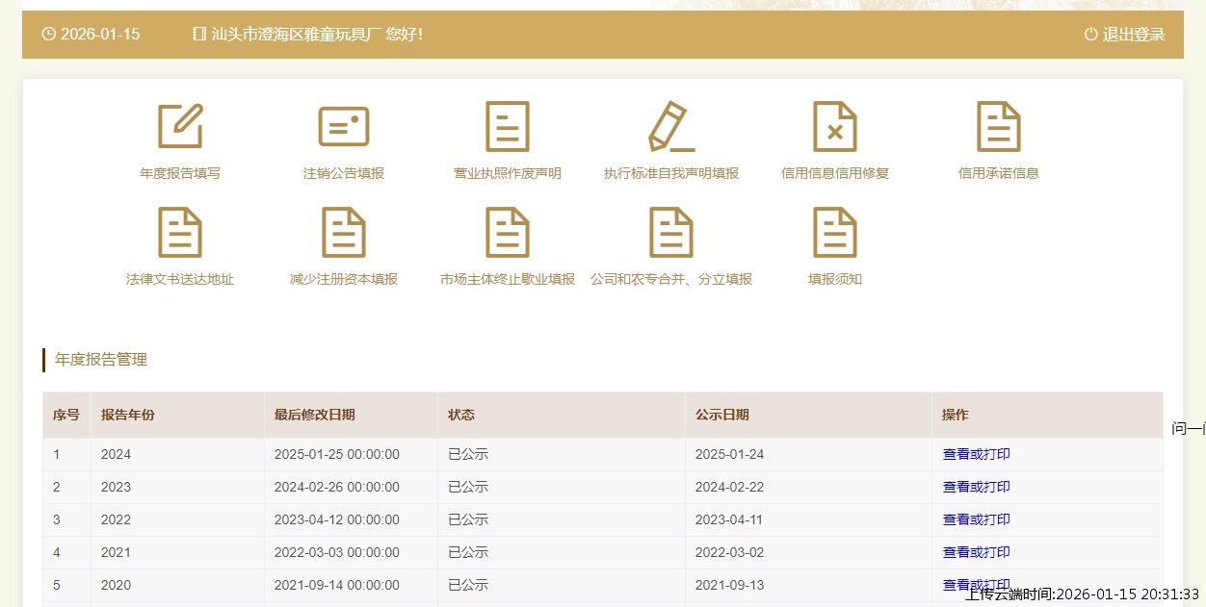View or print the 2024 annual report
This screenshot has height=607, width=1206.
point(976,454)
